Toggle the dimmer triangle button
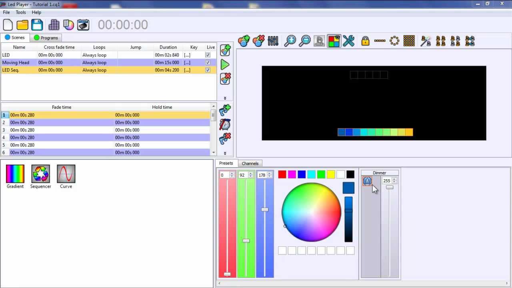 coord(367,181)
